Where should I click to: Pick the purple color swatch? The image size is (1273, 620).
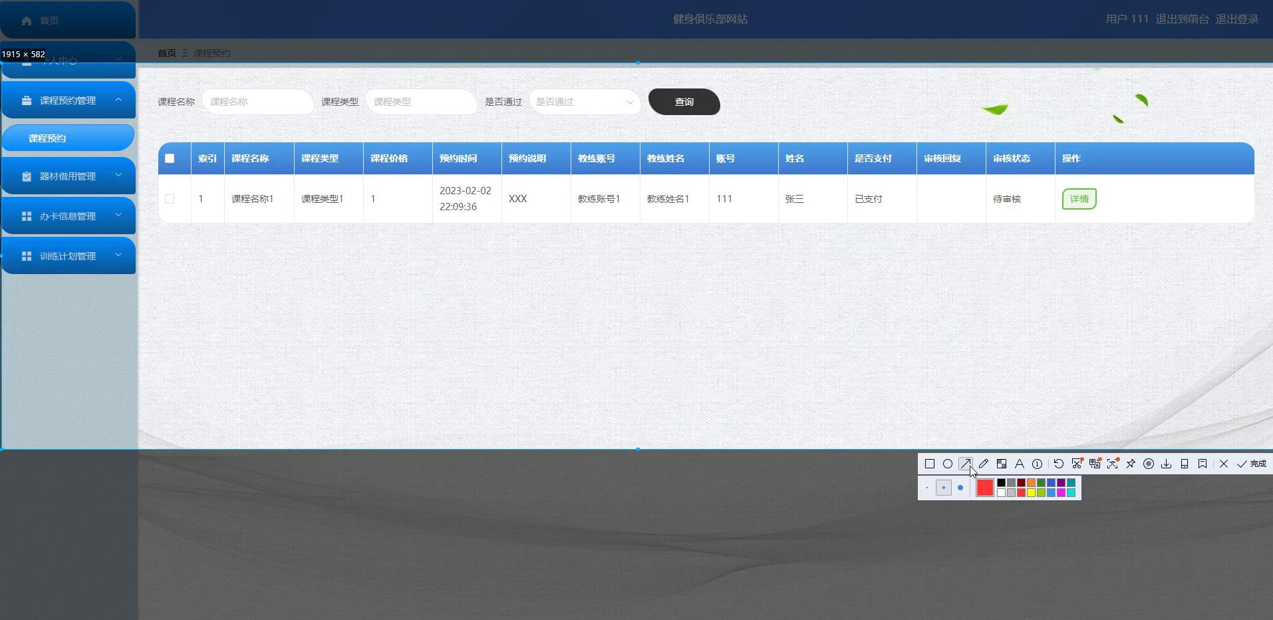(1061, 482)
